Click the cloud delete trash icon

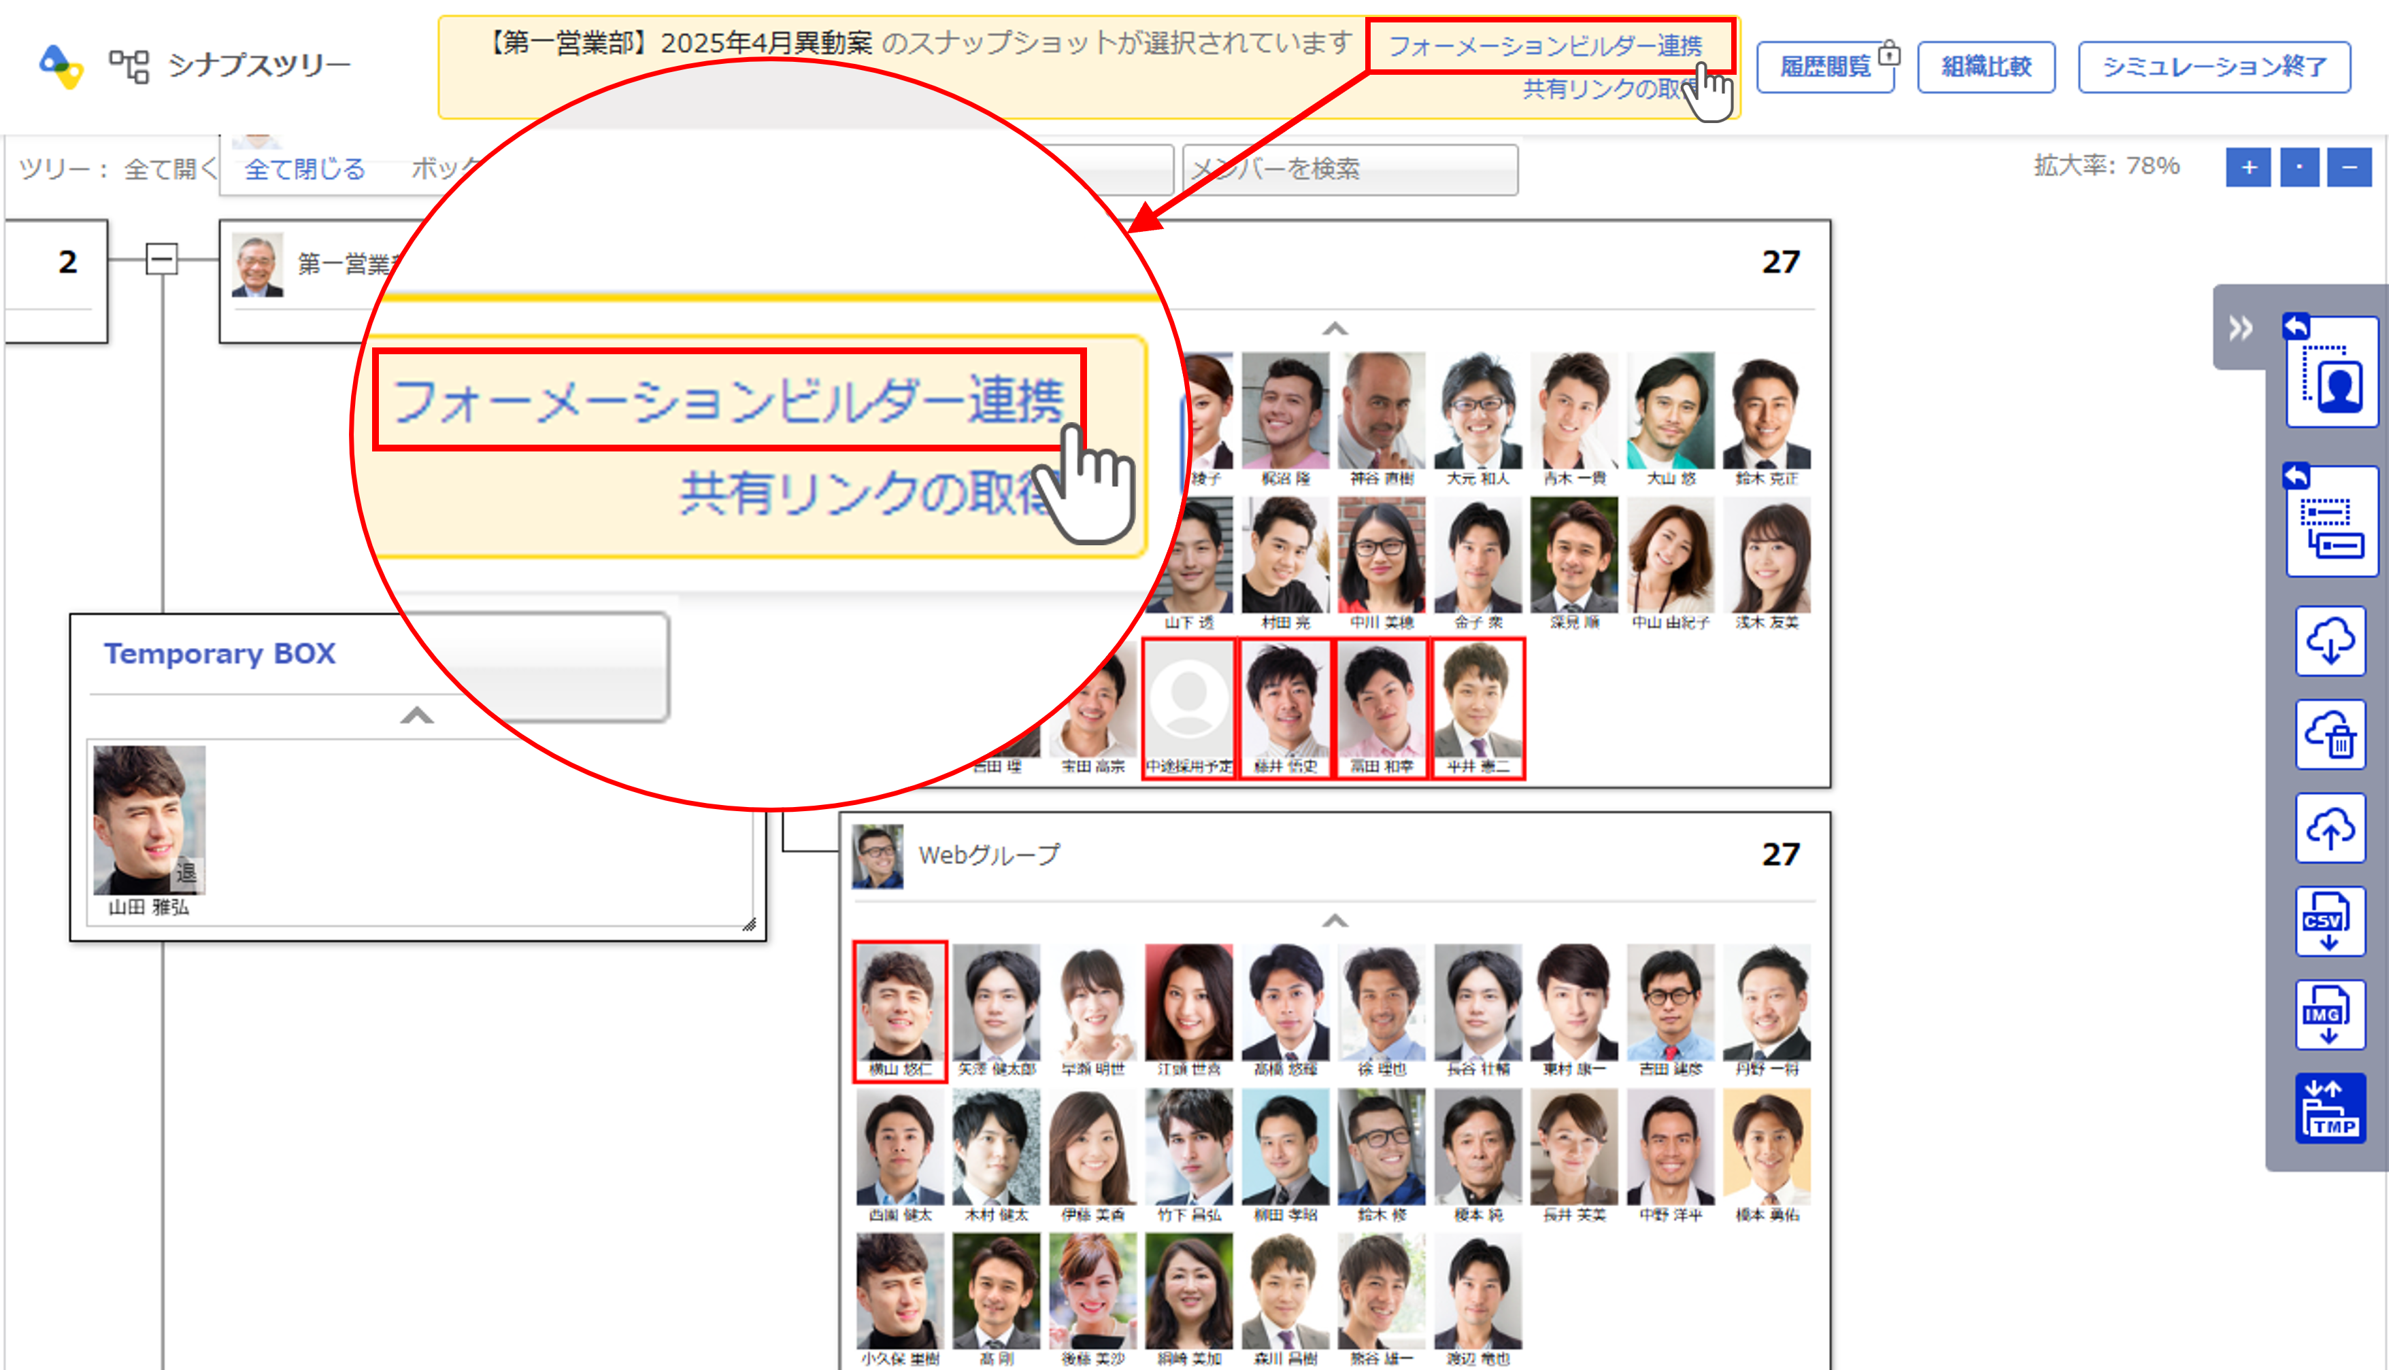click(2330, 734)
